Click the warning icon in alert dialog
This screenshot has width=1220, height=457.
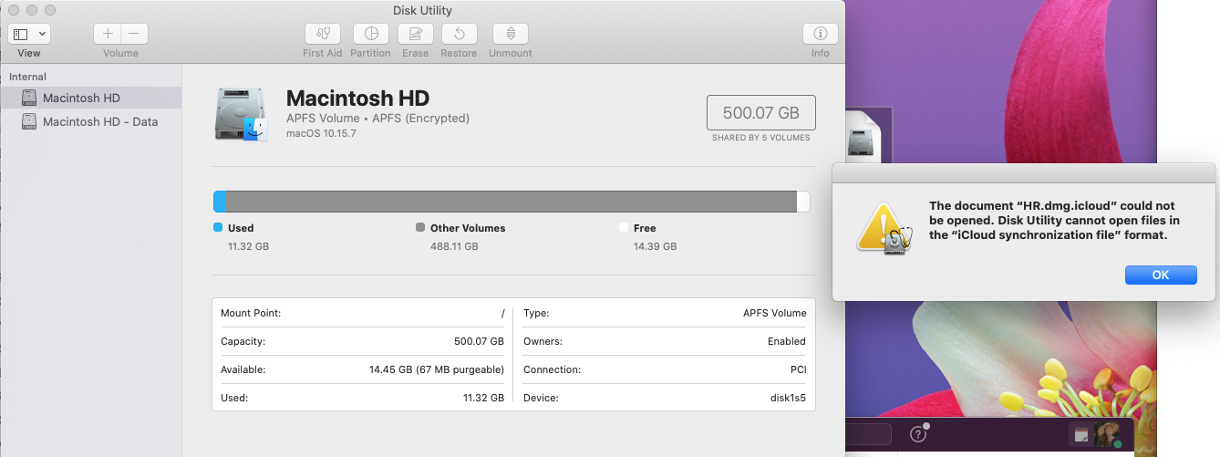click(x=880, y=227)
